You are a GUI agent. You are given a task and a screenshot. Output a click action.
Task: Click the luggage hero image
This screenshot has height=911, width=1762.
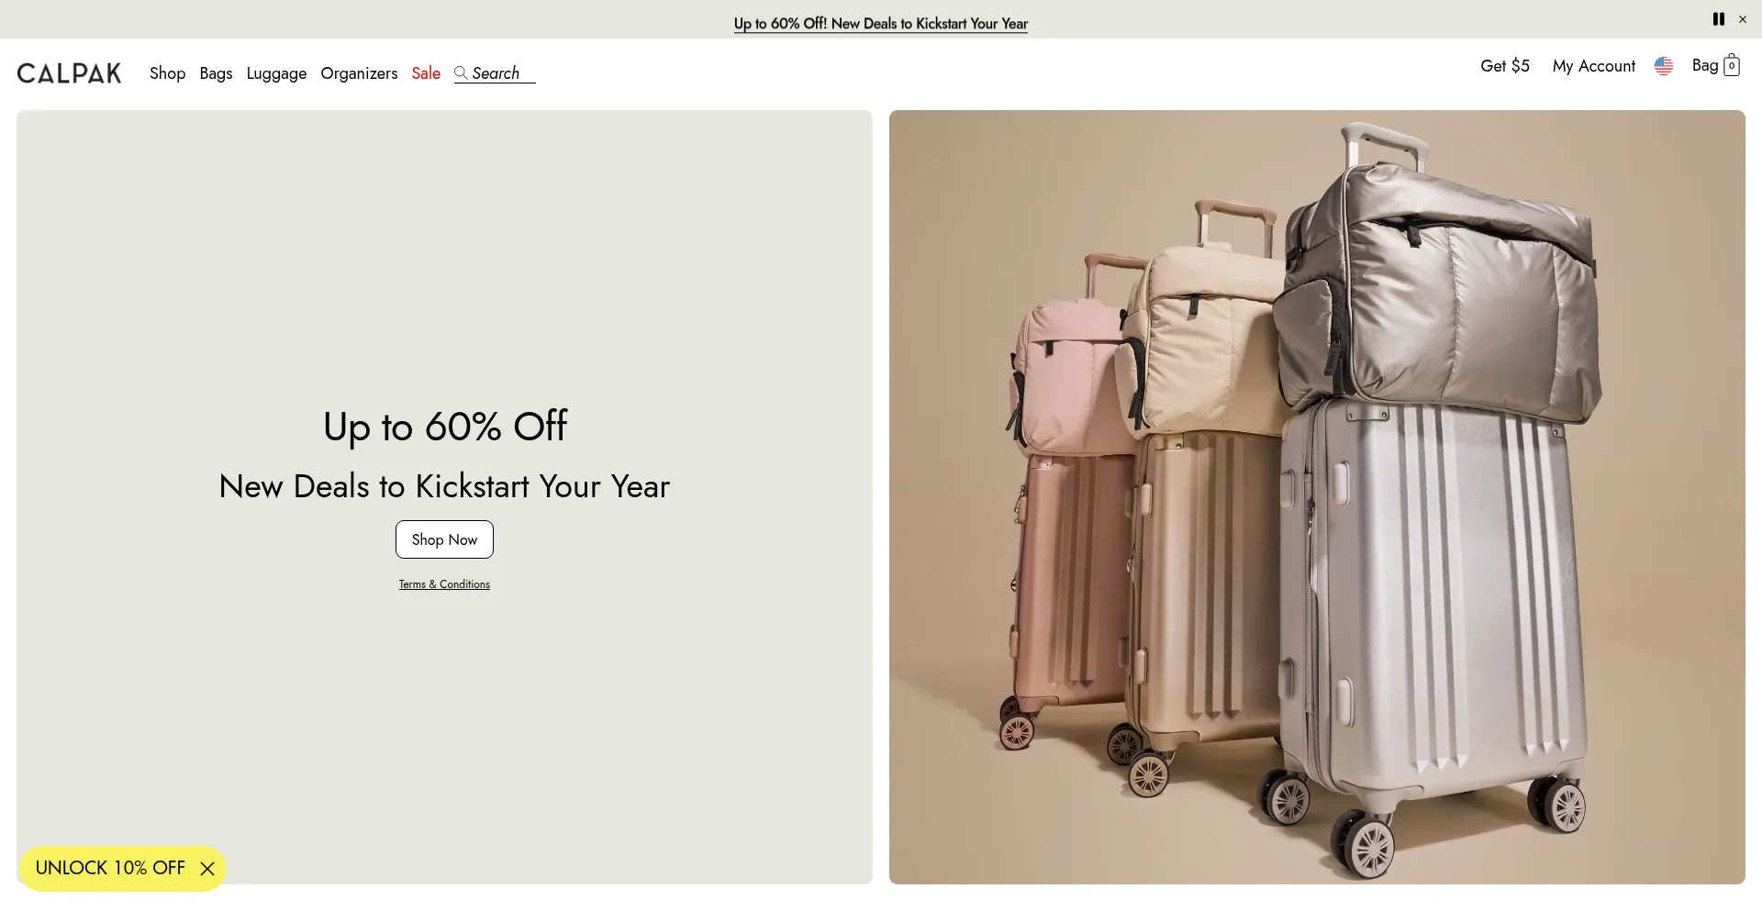point(1317,497)
